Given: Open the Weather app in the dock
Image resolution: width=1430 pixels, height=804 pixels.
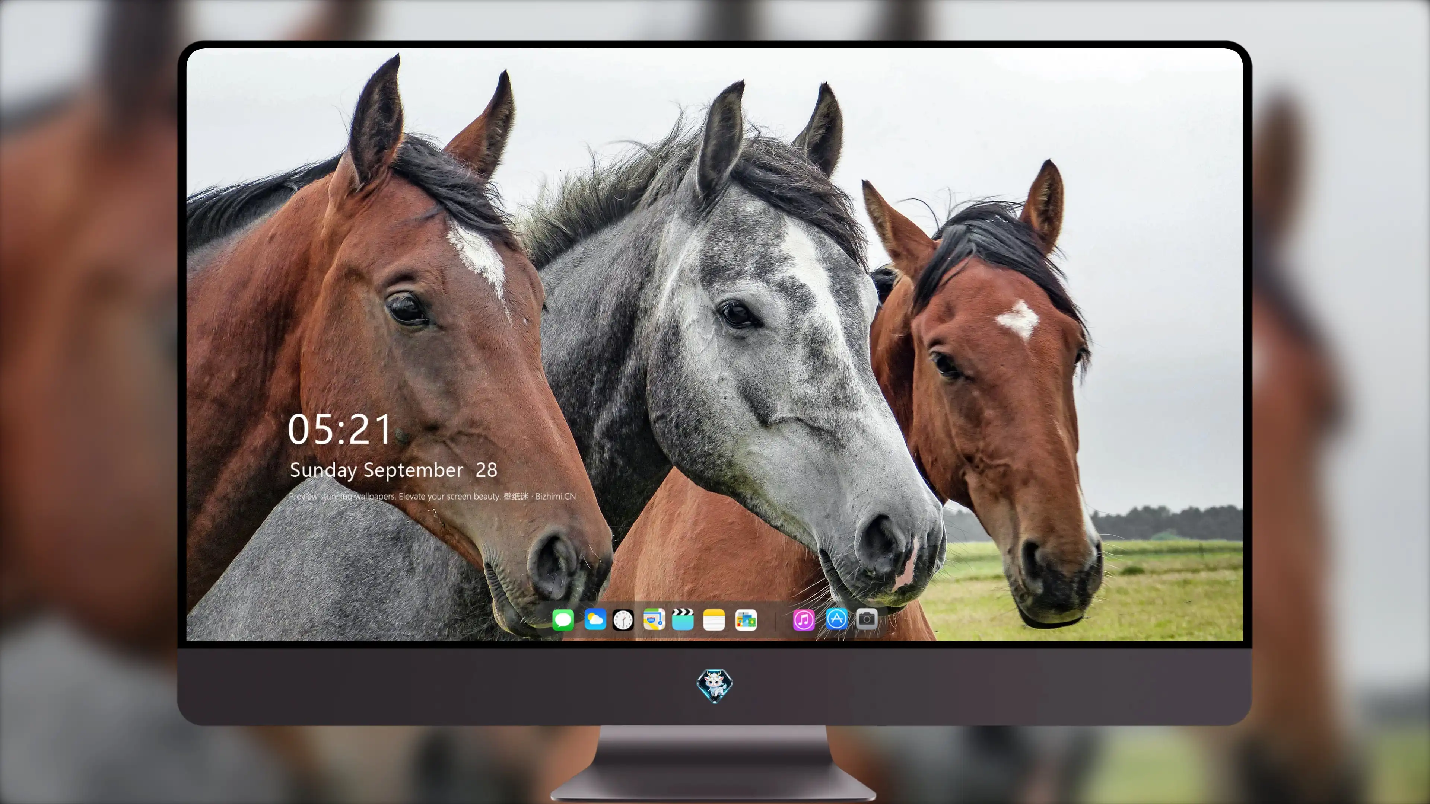Looking at the screenshot, I should coord(595,619).
